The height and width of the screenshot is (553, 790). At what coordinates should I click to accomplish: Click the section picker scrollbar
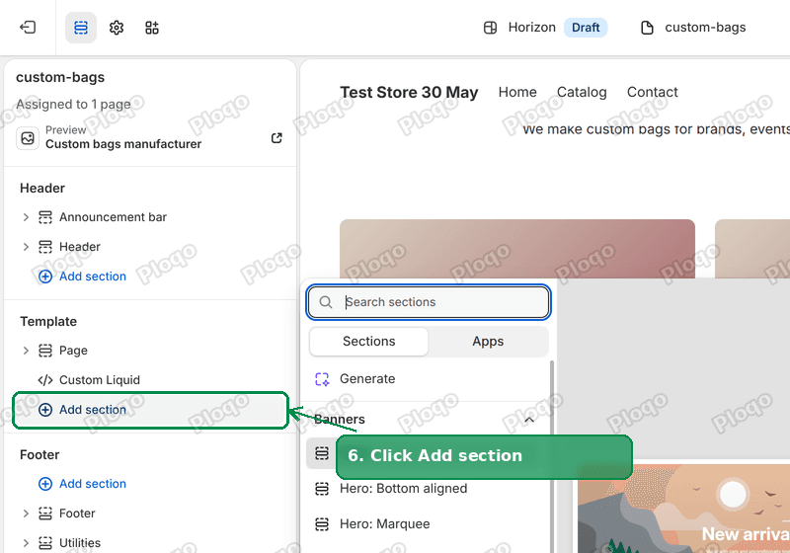tap(552, 456)
